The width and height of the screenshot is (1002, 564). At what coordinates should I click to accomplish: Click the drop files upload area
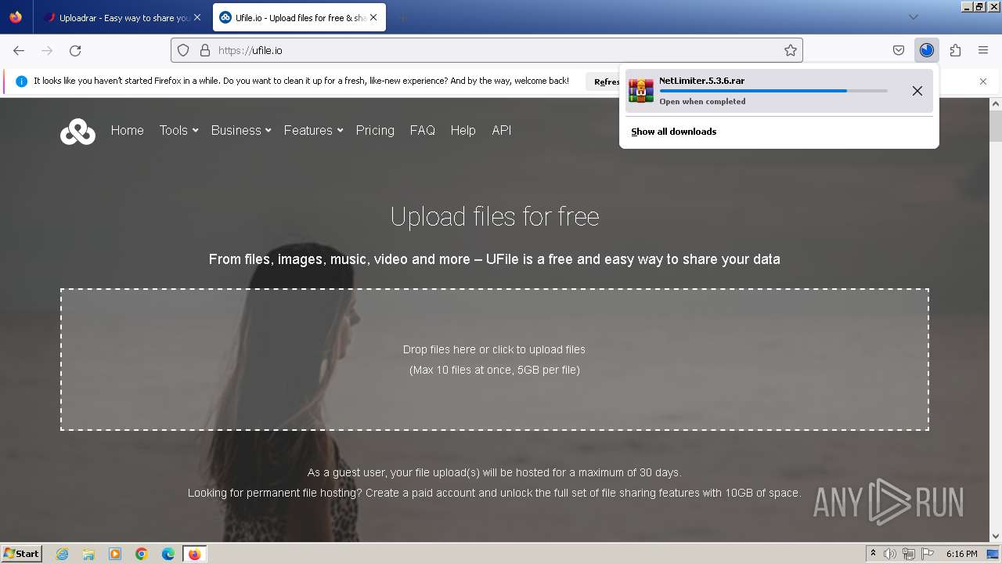pos(495,360)
